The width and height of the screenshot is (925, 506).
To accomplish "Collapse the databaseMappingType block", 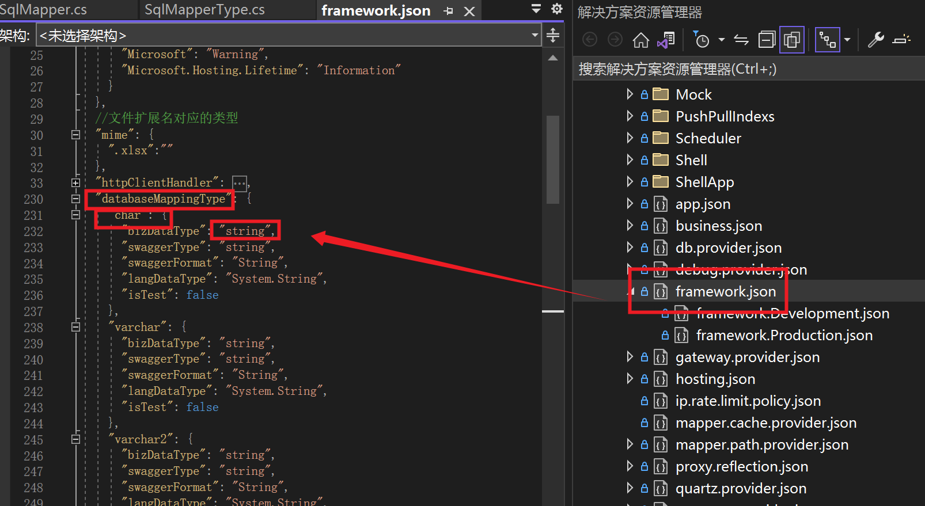I will click(75, 199).
